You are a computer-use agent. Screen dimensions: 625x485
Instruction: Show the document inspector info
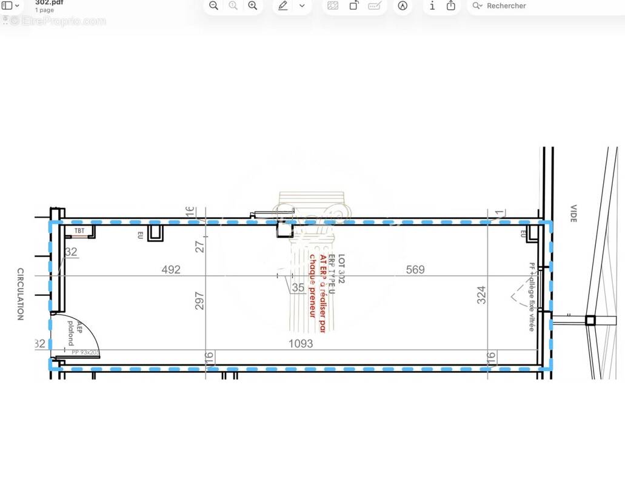432,5
